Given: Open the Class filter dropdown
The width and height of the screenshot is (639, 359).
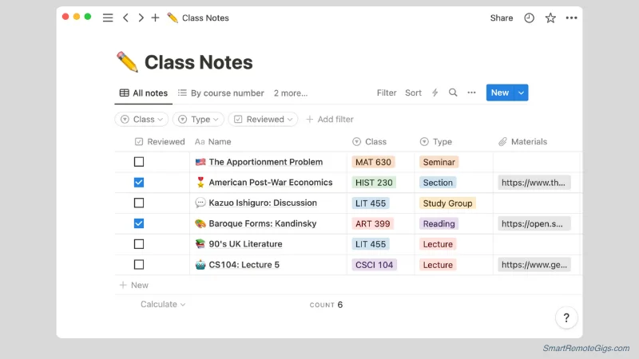Looking at the screenshot, I should [141, 119].
